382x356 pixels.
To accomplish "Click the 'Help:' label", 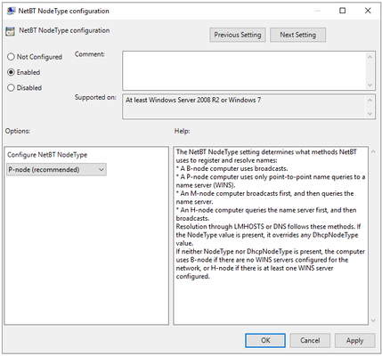I will pos(182,131).
